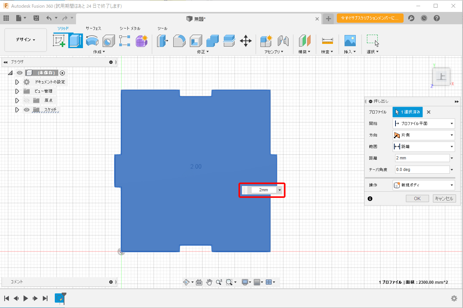
Task: Switch to the サーフェス tab
Action: tap(93, 28)
